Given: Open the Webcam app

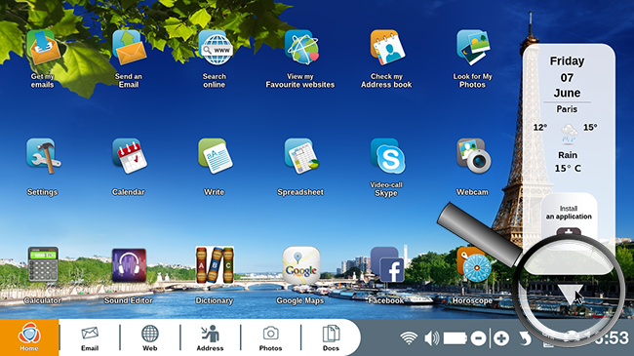Looking at the screenshot, I should (473, 156).
